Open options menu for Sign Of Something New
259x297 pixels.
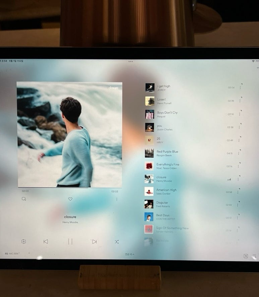point(237,231)
